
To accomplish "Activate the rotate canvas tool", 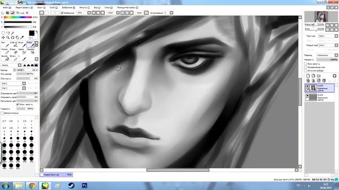I will (13, 37).
